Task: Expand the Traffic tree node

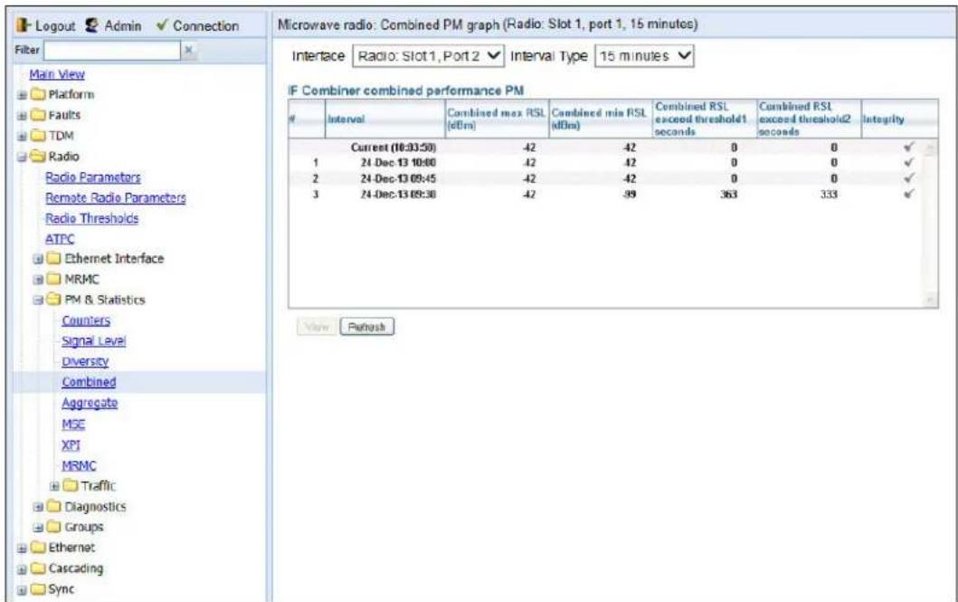Action: coord(54,486)
